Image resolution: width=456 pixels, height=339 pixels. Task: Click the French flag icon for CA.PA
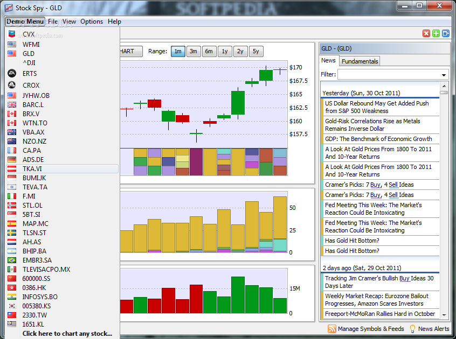click(x=12, y=150)
